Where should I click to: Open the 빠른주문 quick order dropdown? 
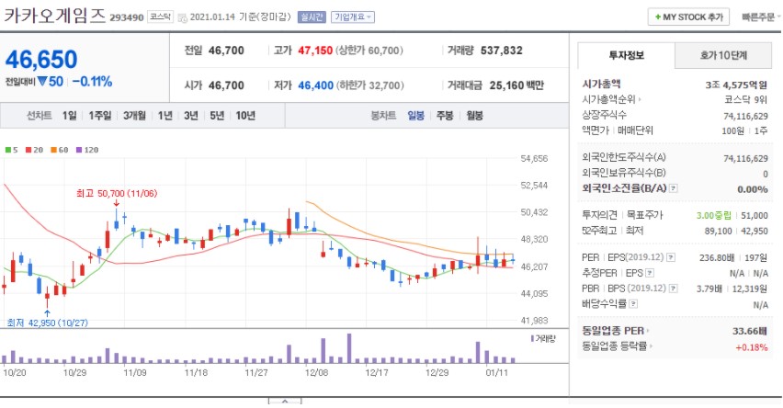point(761,17)
